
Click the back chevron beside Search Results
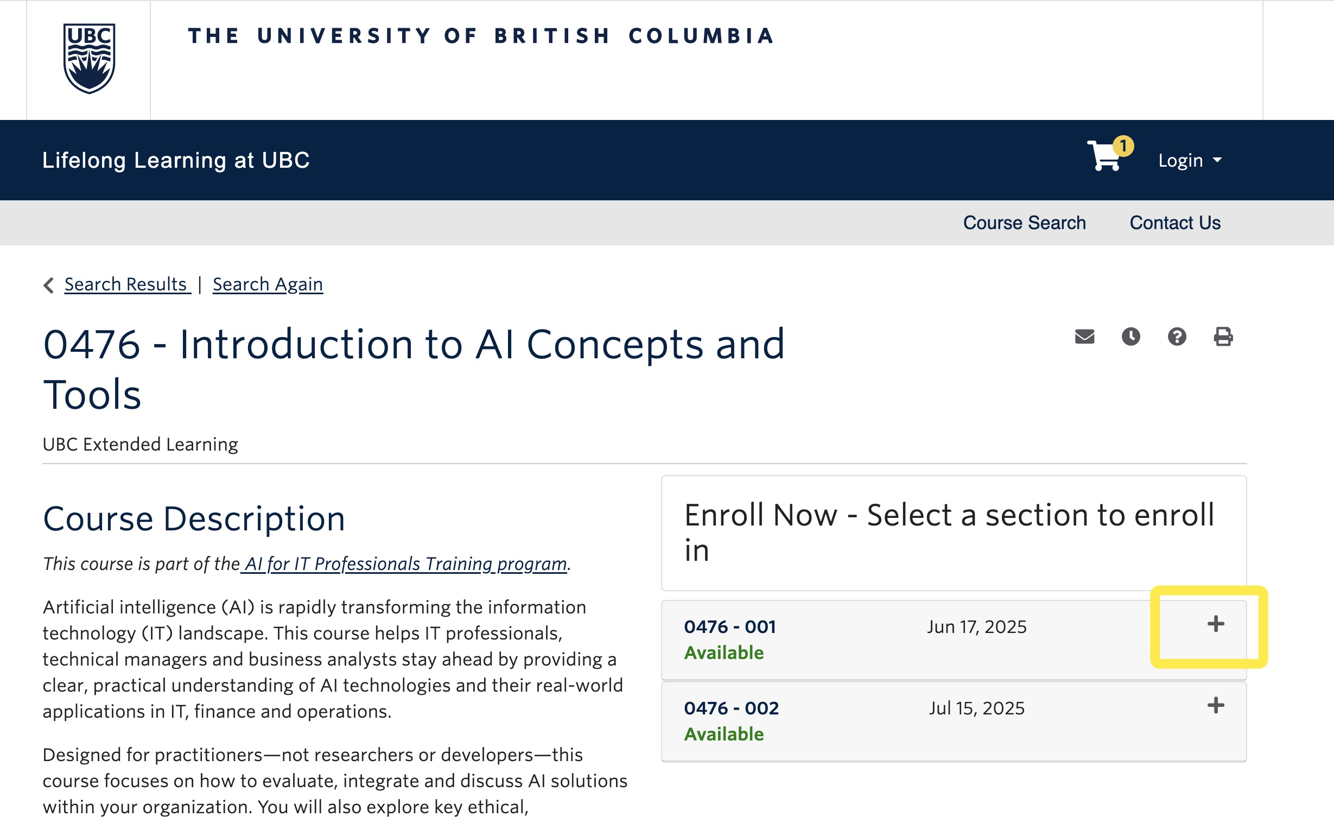click(x=49, y=285)
